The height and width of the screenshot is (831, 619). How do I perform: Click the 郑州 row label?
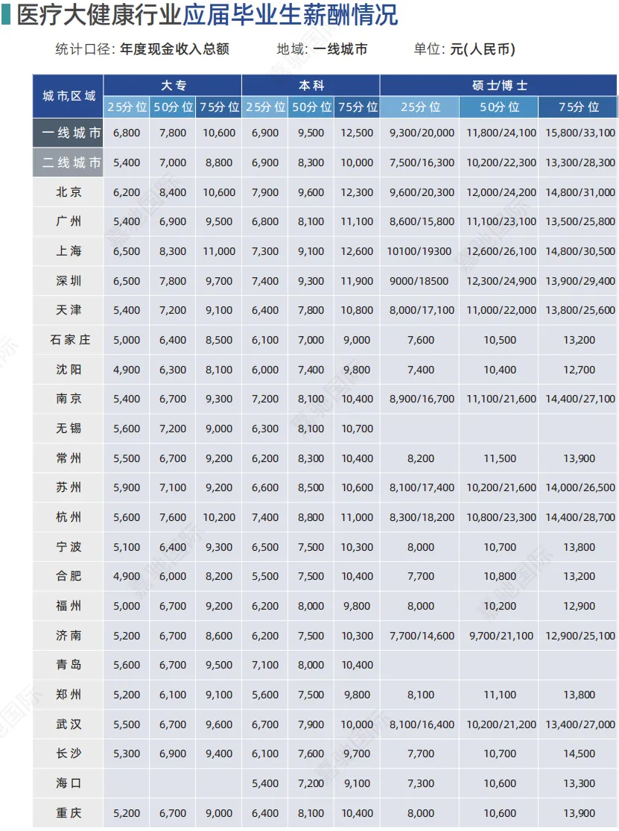click(x=69, y=694)
